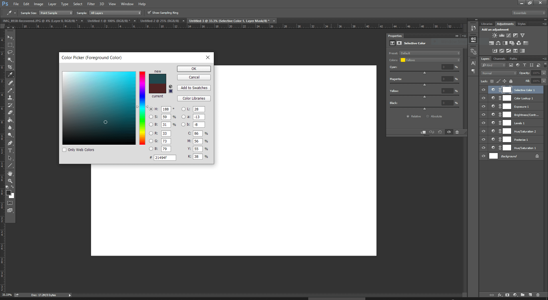Select the Horizontal Type tool

point(10,150)
